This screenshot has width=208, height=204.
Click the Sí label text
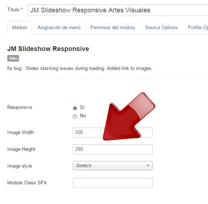click(x=82, y=107)
